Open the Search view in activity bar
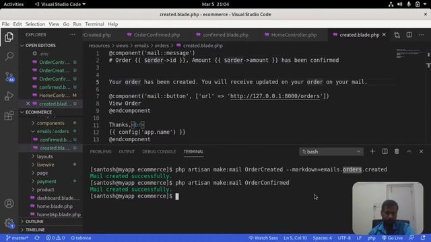This screenshot has height=242, width=431. [9, 56]
